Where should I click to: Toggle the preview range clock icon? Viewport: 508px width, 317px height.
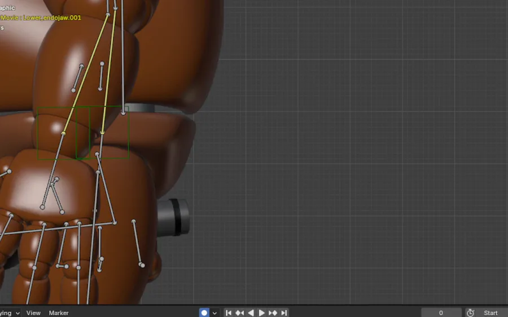(x=470, y=313)
